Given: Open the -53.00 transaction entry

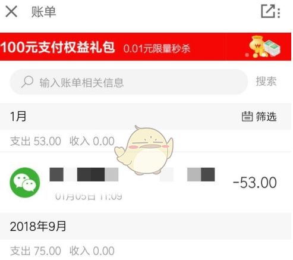Looking at the screenshot, I should (146, 183).
